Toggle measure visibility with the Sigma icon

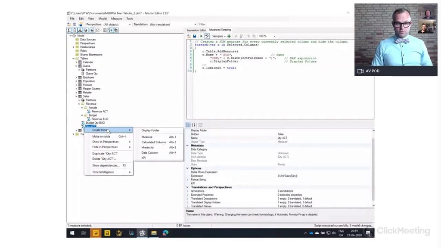coord(69,31)
